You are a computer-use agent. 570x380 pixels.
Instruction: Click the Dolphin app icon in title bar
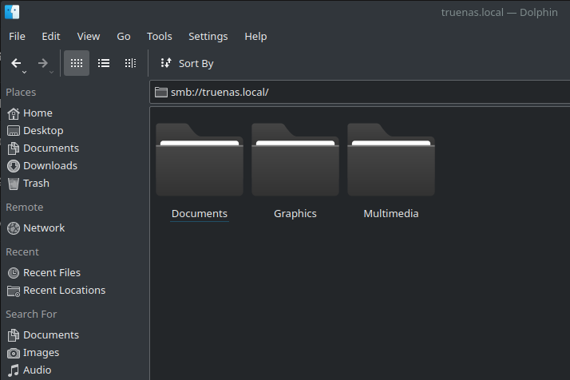12,12
